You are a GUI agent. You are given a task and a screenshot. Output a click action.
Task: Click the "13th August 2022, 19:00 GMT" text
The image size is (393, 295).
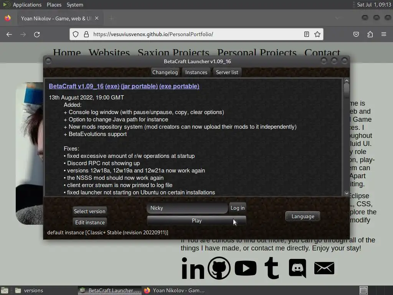[86, 97]
